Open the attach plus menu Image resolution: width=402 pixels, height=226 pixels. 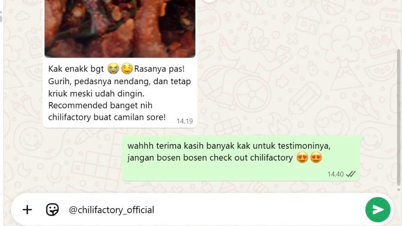[x=27, y=210]
